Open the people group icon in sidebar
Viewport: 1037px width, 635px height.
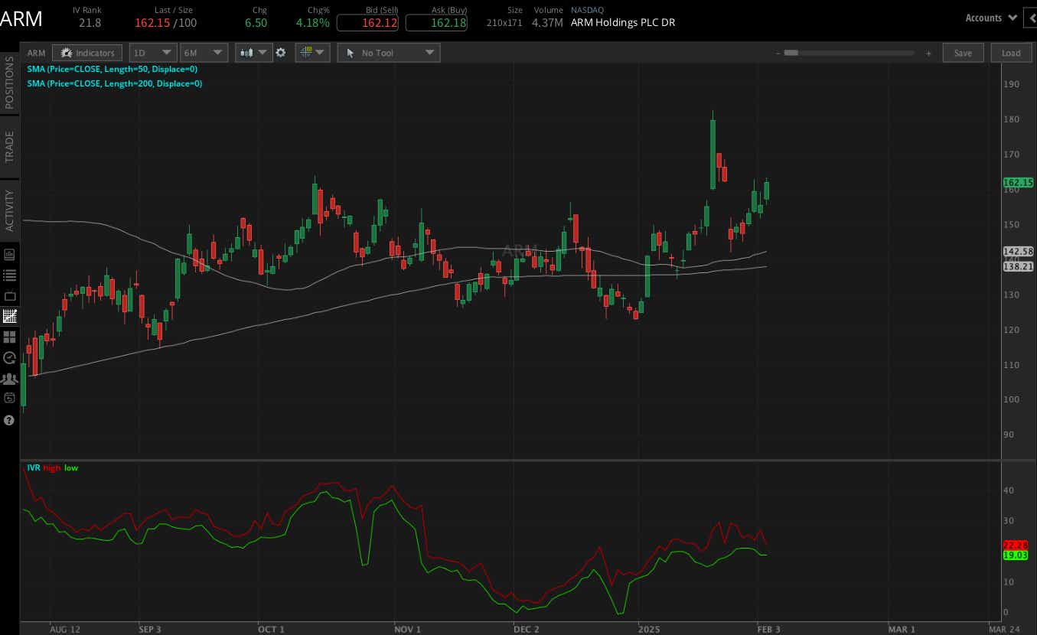click(10, 378)
